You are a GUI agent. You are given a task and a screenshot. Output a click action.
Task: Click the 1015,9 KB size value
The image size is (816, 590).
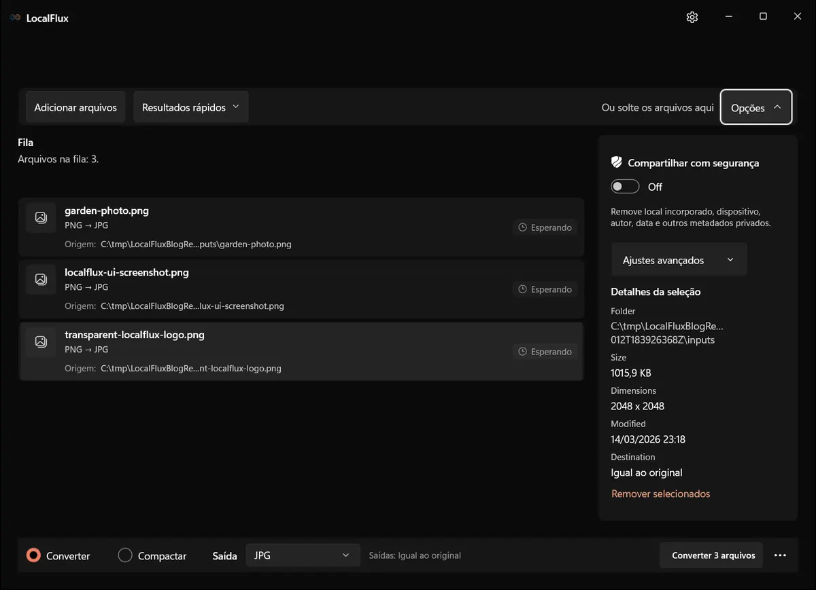pyautogui.click(x=631, y=373)
